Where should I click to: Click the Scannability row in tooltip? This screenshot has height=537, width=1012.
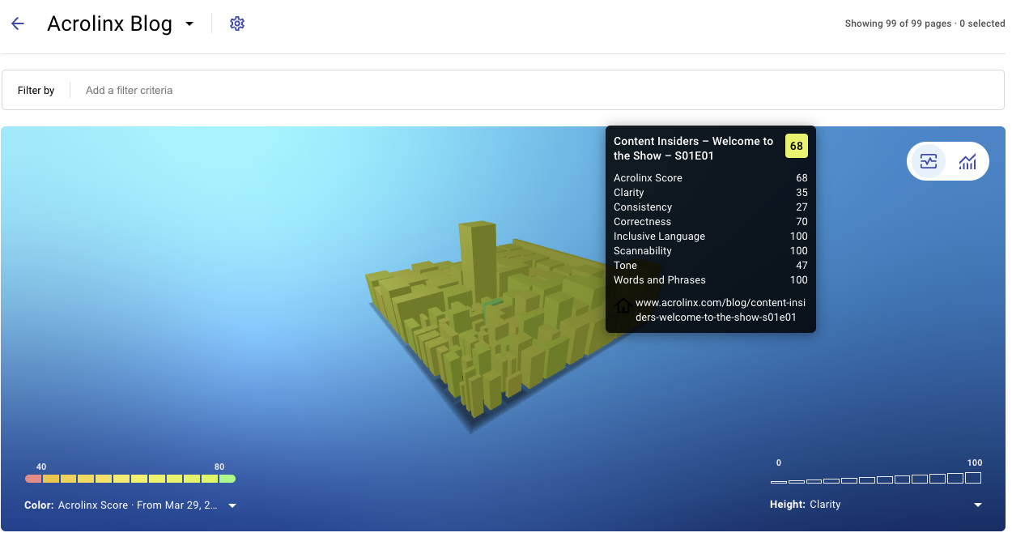711,251
